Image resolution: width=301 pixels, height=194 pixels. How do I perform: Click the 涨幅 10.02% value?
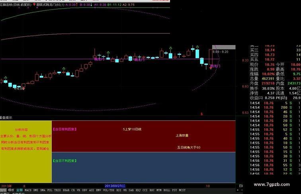point(268,74)
